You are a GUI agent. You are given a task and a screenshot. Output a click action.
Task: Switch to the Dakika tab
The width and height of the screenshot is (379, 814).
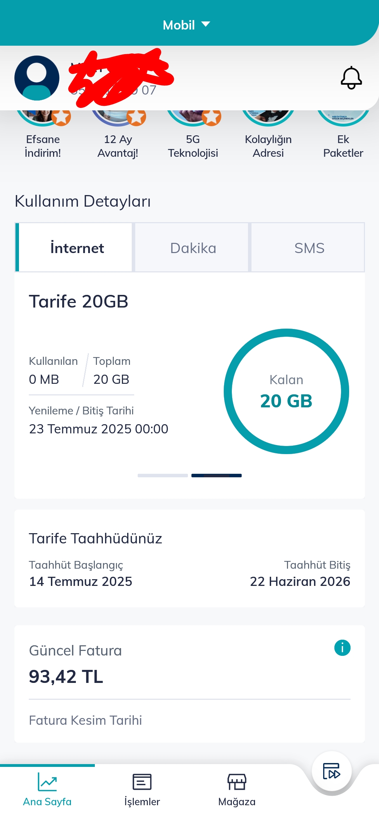pyautogui.click(x=193, y=248)
